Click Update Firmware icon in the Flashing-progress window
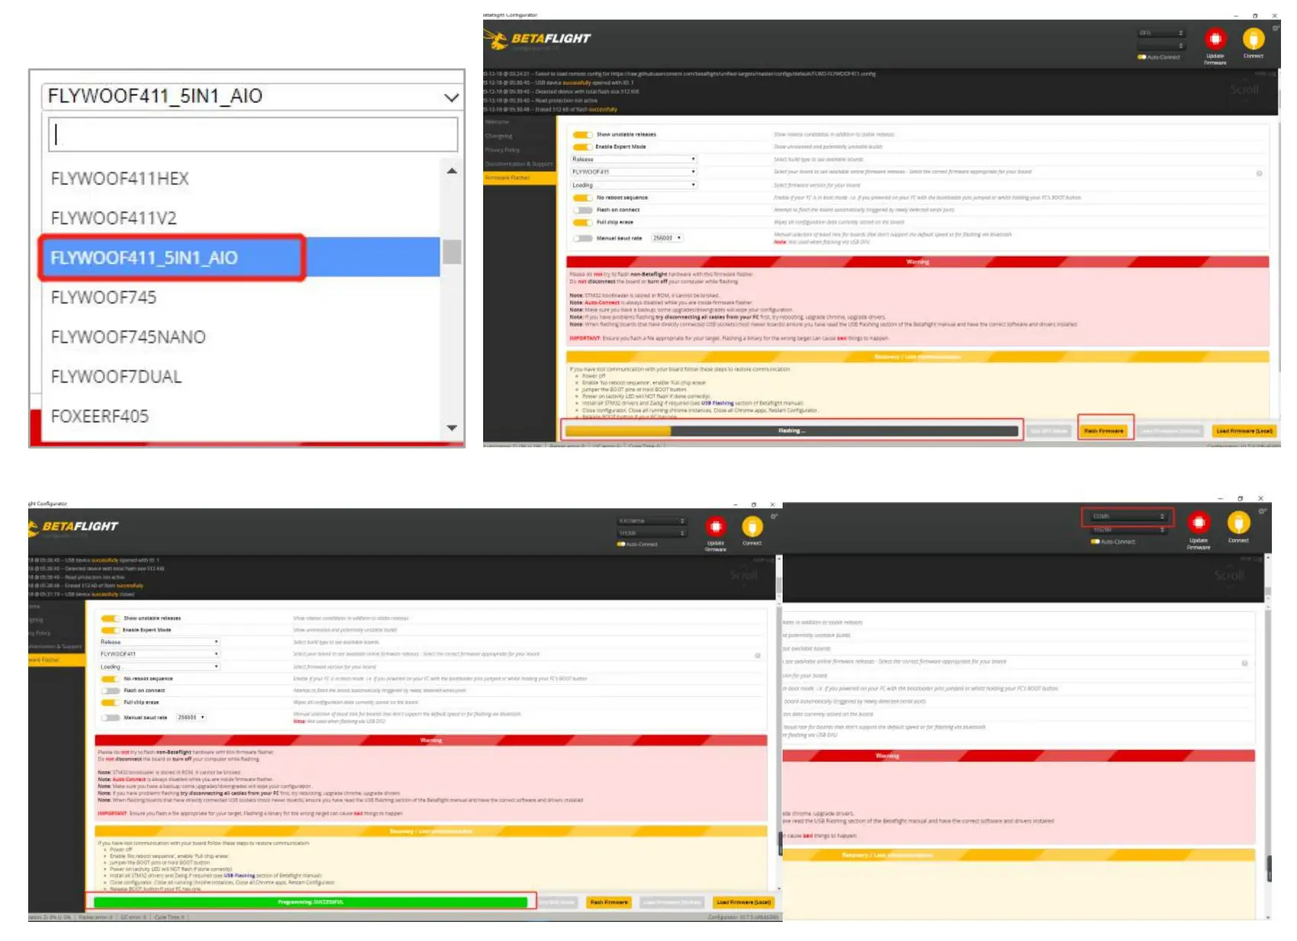Screen dimensions: 1297x941 (x=1215, y=39)
